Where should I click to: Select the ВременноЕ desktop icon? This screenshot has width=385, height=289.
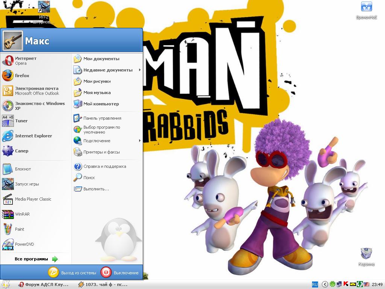[366, 10]
